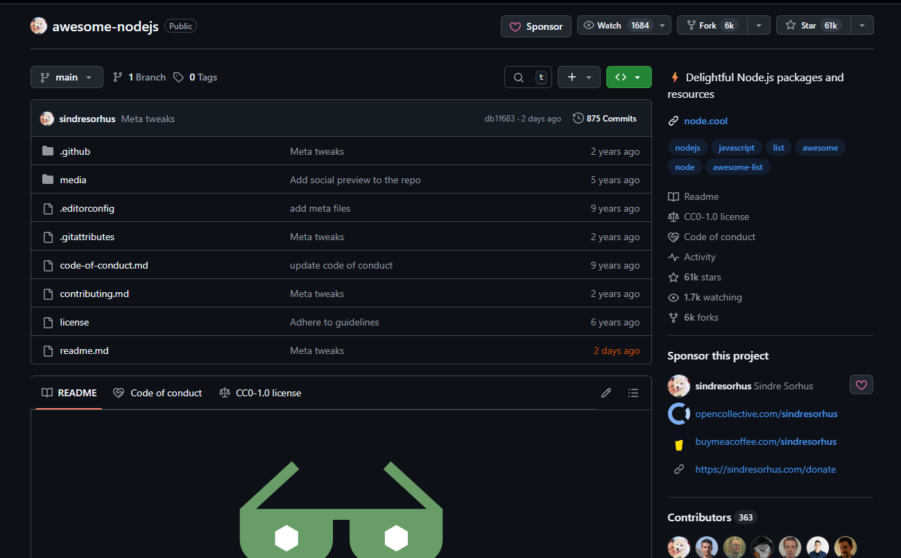Open commit author sindresorhus link

(87, 119)
